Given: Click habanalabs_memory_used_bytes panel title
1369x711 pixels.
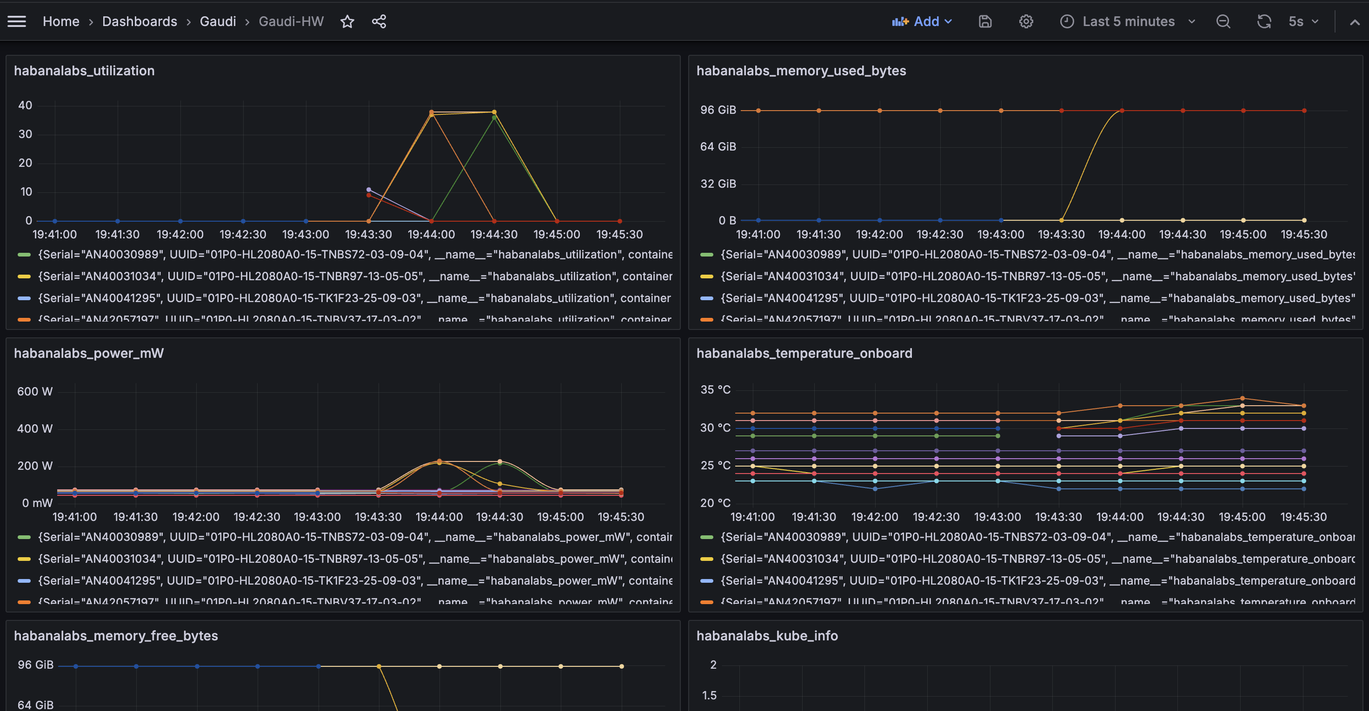Looking at the screenshot, I should tap(801, 71).
